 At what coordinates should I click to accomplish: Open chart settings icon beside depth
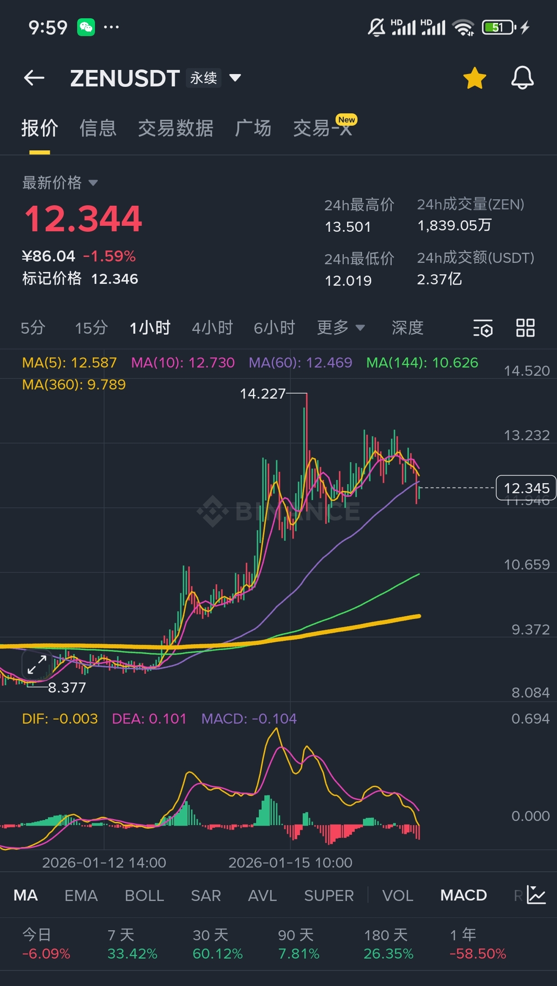483,328
